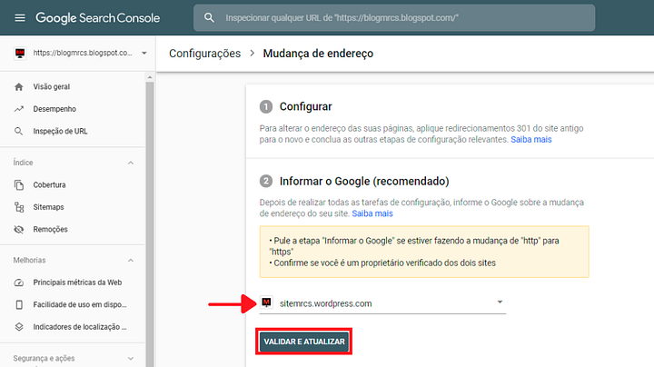Click the blogmrcs property favicon

(x=20, y=53)
